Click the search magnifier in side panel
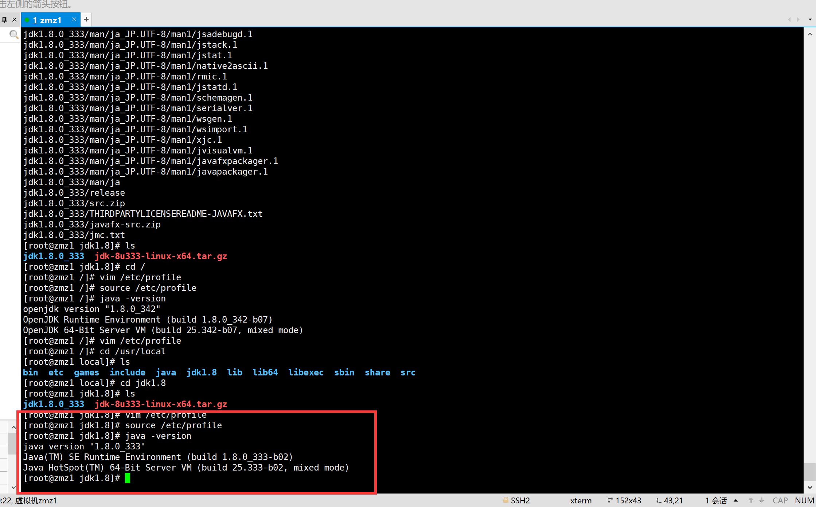 13,35
